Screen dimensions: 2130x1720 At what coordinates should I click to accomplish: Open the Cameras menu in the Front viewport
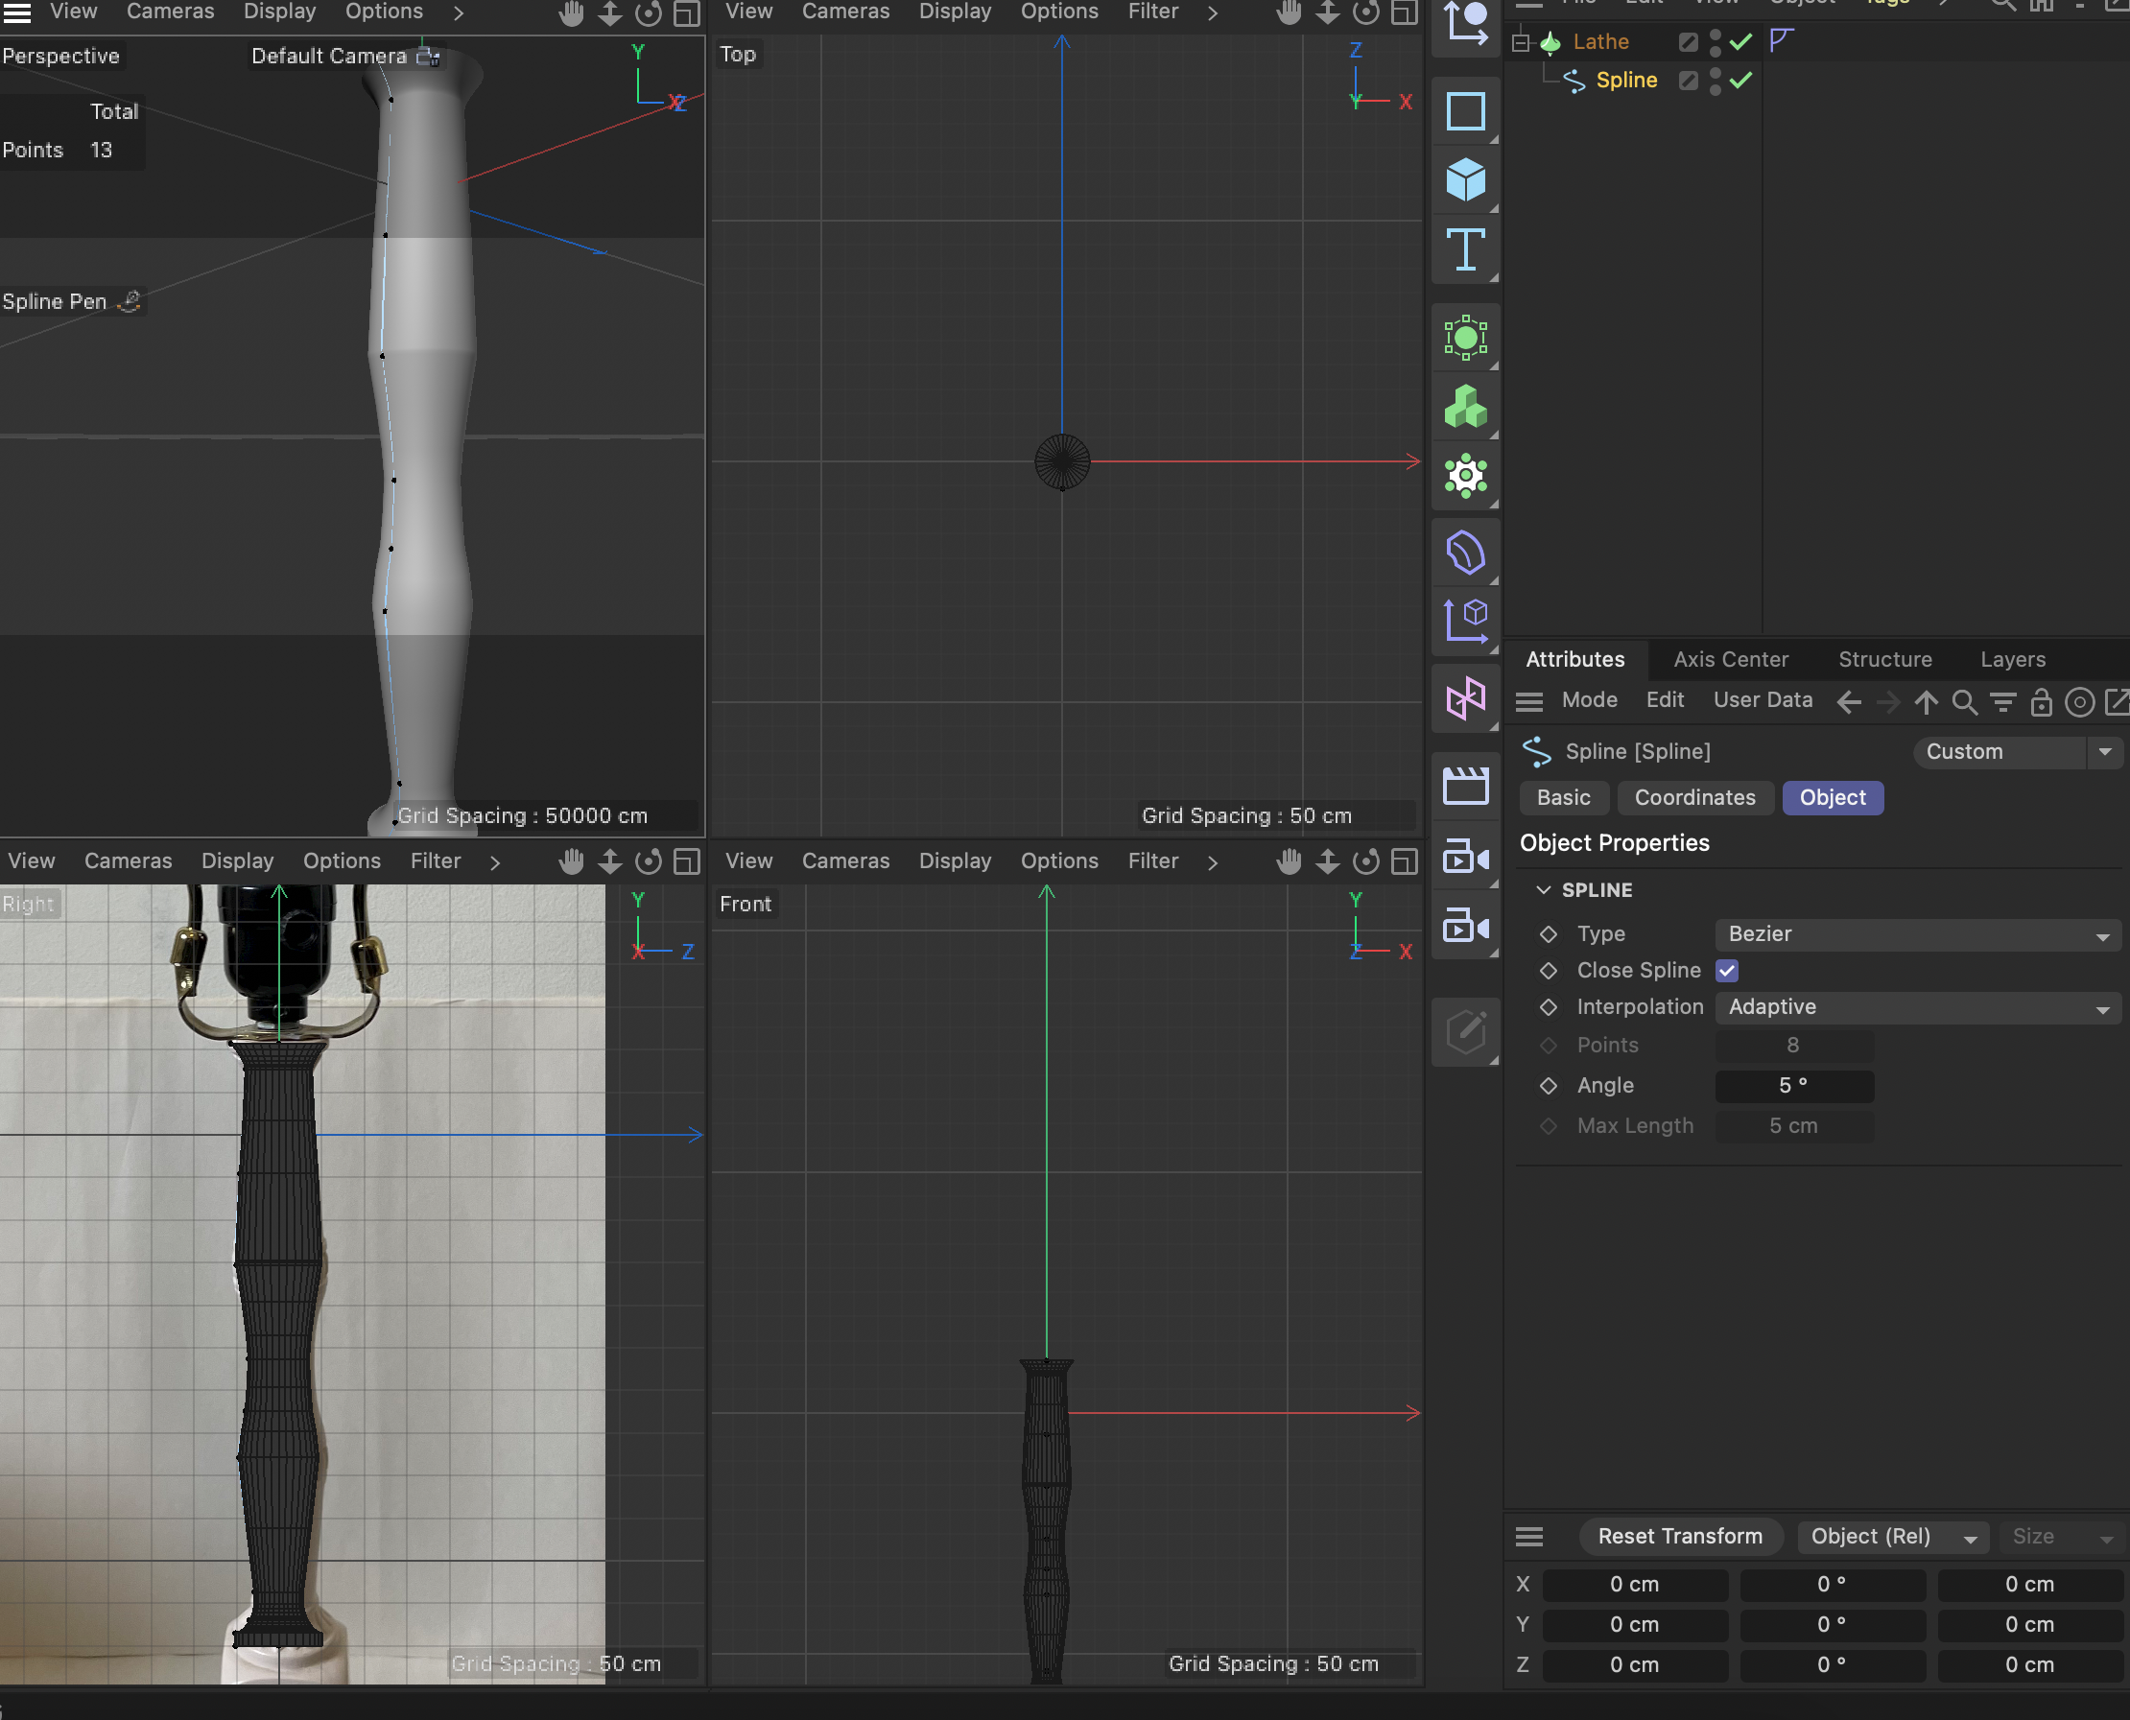[845, 860]
